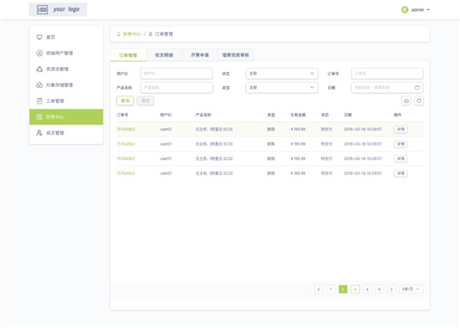The width and height of the screenshot is (460, 328).
Task: Switch to the 收支明细 tab
Action: click(164, 55)
